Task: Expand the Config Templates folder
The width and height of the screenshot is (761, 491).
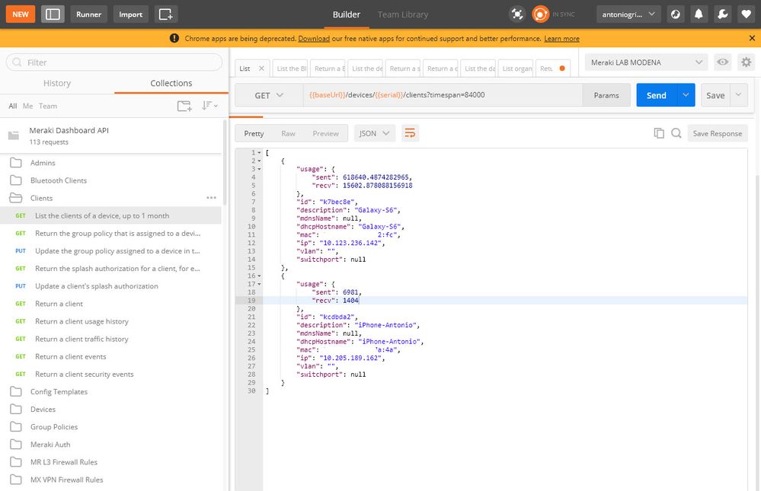Action: pyautogui.click(x=111, y=391)
